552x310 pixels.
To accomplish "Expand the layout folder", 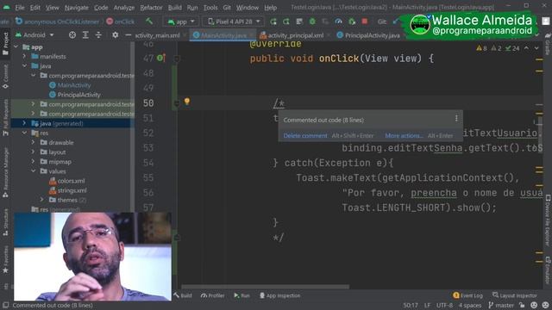I will (33, 152).
